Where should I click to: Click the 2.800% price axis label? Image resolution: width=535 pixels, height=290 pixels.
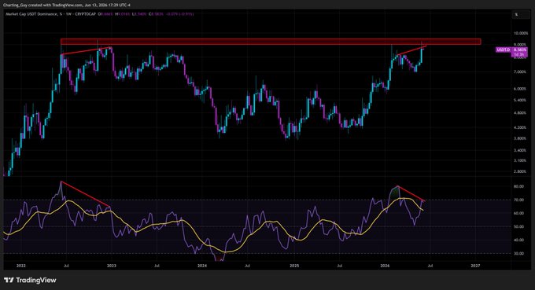pyautogui.click(x=520, y=171)
